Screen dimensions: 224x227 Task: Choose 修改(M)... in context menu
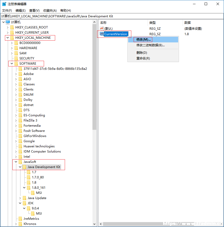click(153, 40)
